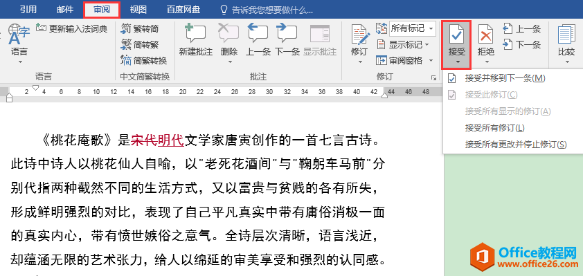Click the lightbulb tell-me icon

tap(224, 10)
